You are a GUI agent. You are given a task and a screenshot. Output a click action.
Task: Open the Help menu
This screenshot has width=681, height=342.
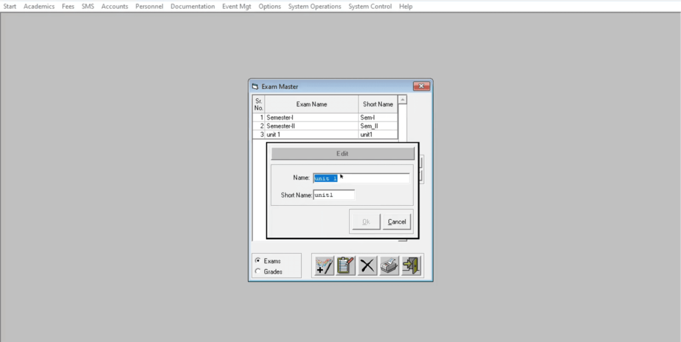(x=406, y=7)
